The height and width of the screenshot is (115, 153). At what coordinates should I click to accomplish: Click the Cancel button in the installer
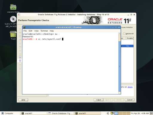pos(130,100)
